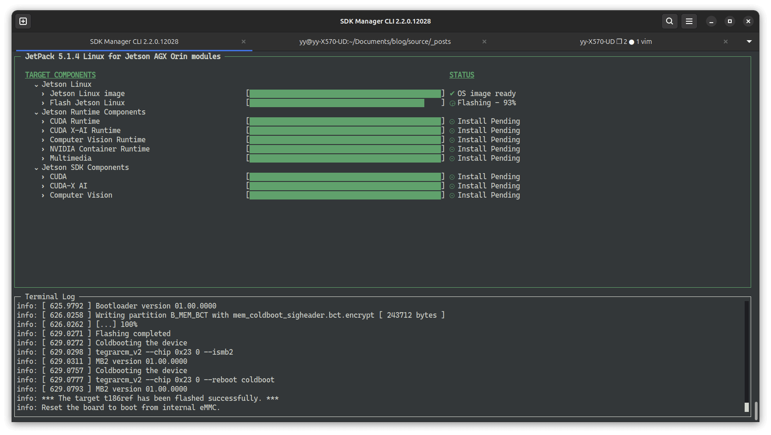This screenshot has height=435, width=771.
Task: Expand the Flash Jetson Linux row
Action: click(43, 103)
